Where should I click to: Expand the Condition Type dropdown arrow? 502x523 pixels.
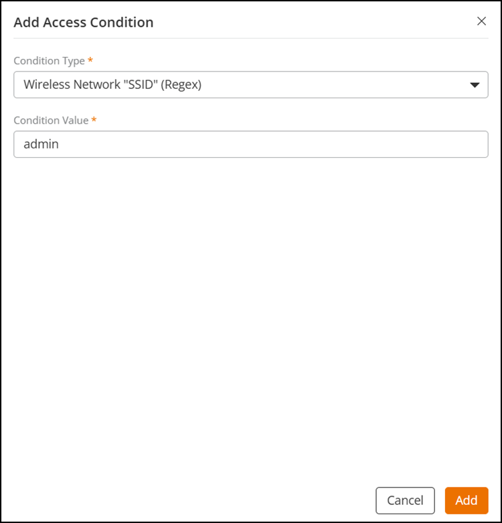point(475,85)
